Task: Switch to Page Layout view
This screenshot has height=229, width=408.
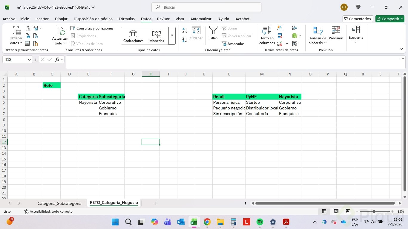Action: tap(336, 211)
